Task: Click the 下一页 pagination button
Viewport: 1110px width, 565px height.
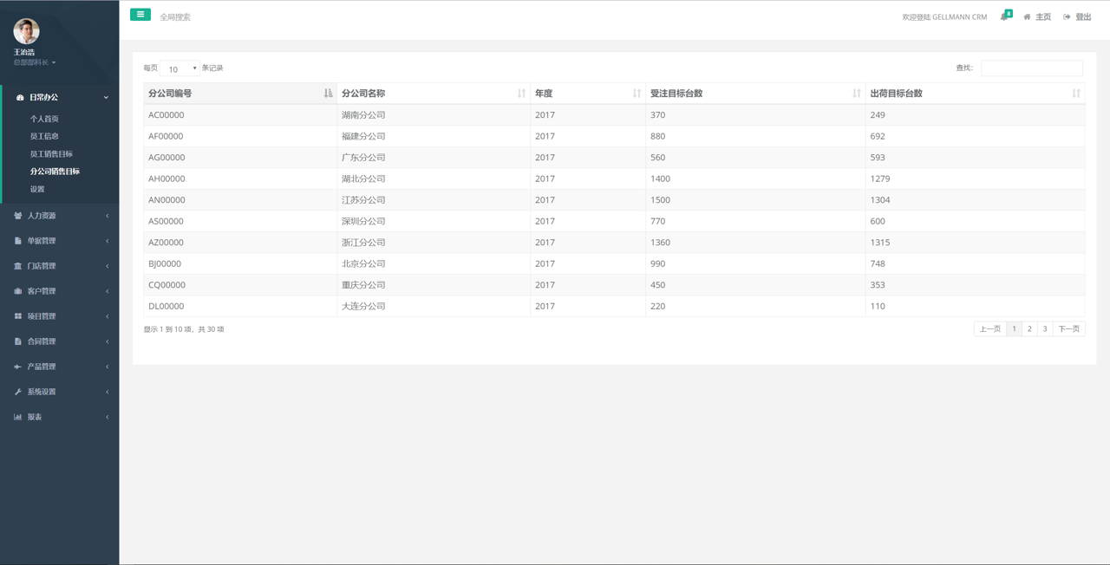Action: (x=1068, y=329)
